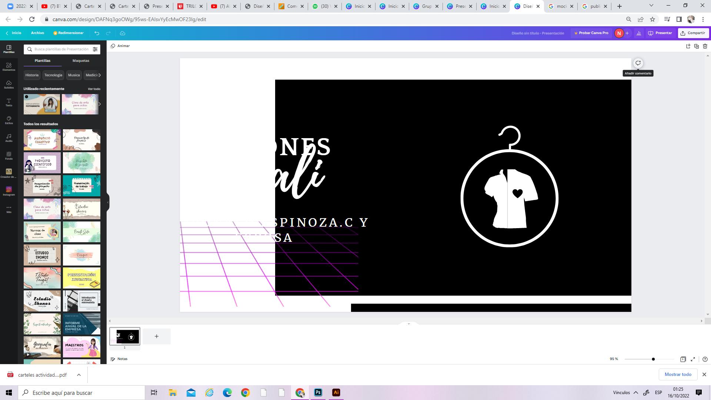Delete the page with trash icon
Screen dimensions: 711x400
click(705, 46)
